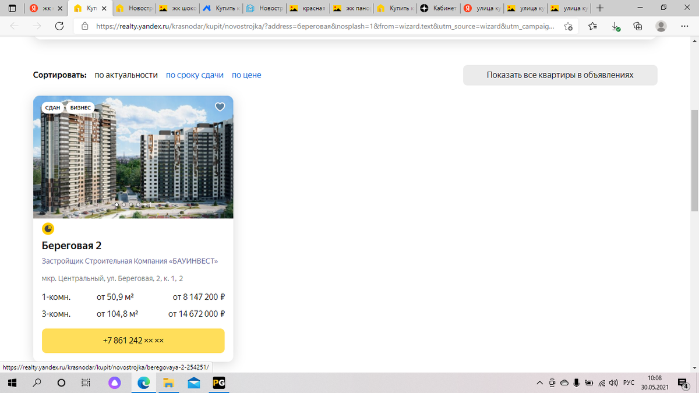The image size is (699, 393).
Task: Open Task View on the taskbar
Action: coord(85,383)
